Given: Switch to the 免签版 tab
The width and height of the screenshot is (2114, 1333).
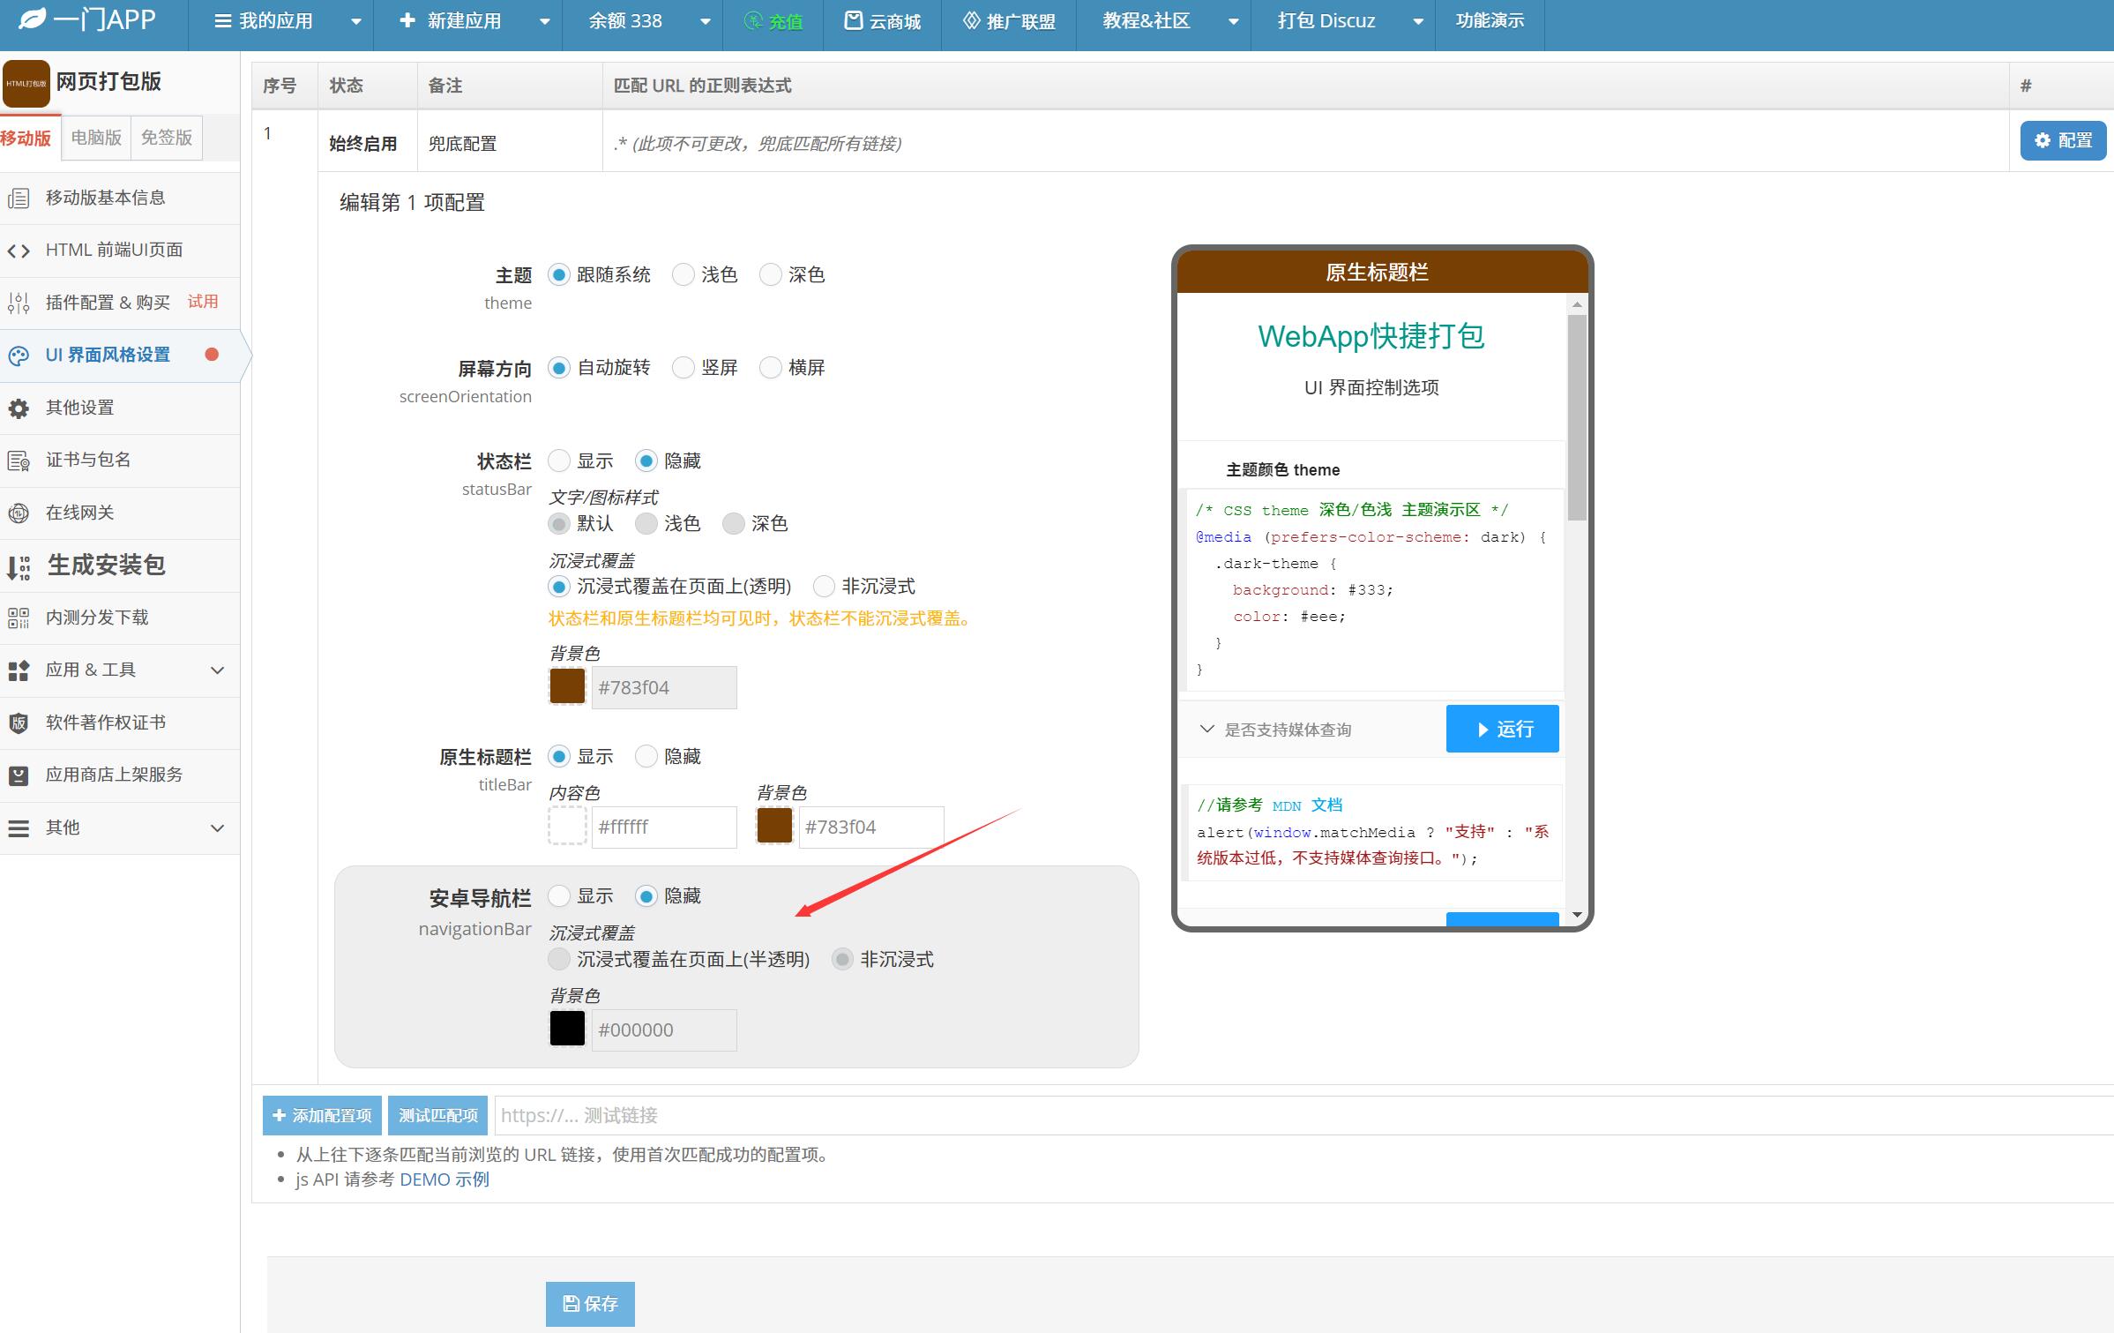Looking at the screenshot, I should (x=167, y=138).
